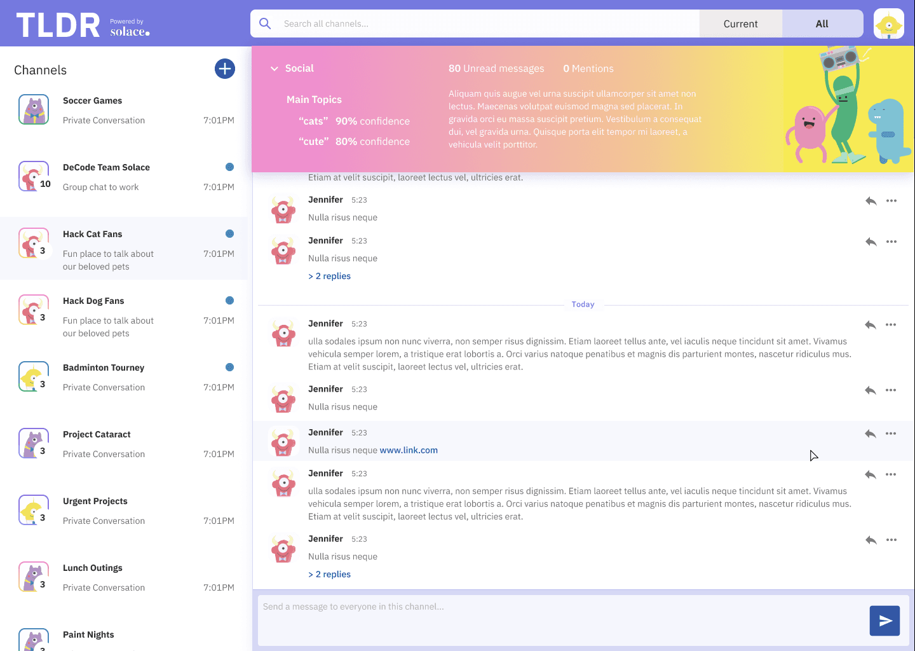
Task: Click Jennifer's avatar on the www.link.com message
Action: tap(283, 441)
